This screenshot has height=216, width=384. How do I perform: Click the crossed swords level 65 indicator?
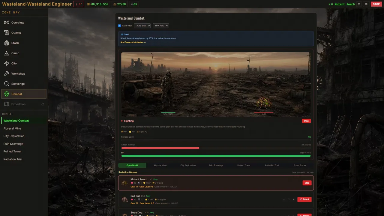click(134, 4)
